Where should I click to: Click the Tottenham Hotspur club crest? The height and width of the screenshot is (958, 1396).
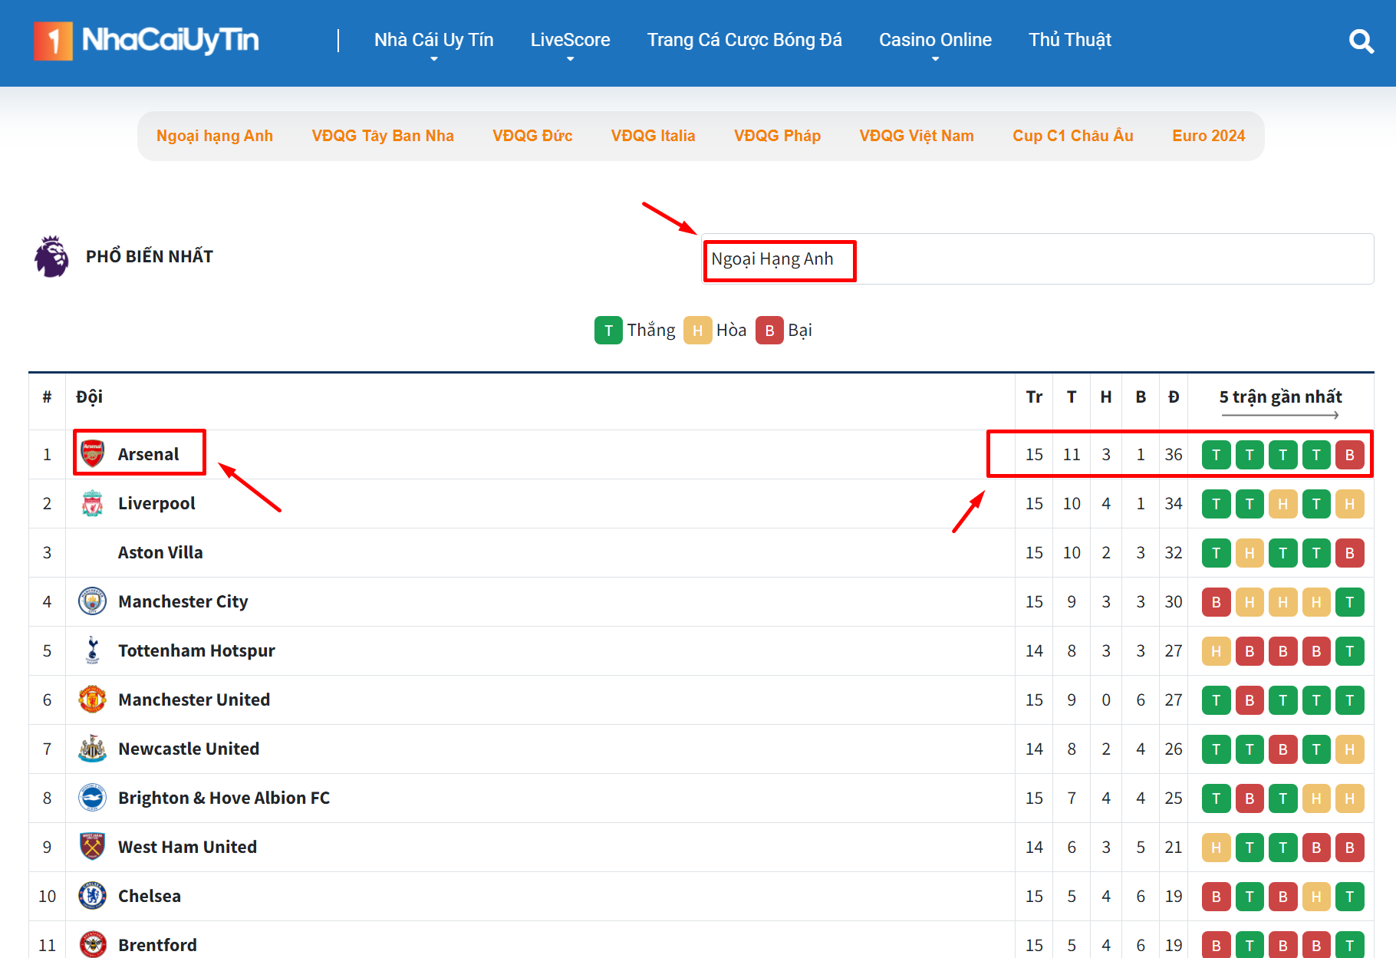click(x=93, y=650)
